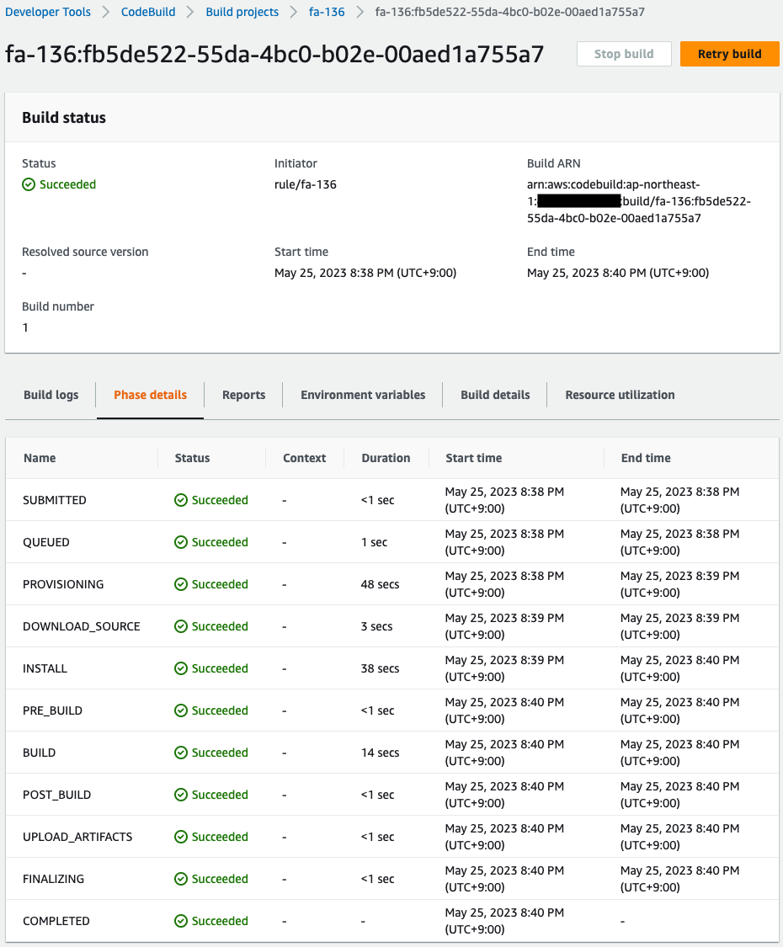Click success icon in COMPLETED row
This screenshot has height=947, width=783.
(x=181, y=921)
